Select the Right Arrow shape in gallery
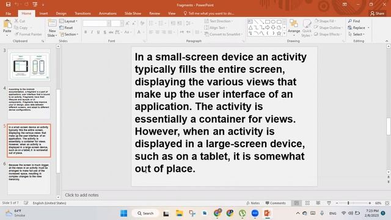The height and width of the screenshot is (220, 391). pyautogui.click(x=268, y=28)
